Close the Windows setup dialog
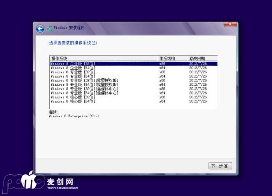272x196 pixels. (x=230, y=25)
